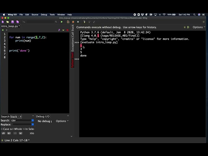
Task: Switch to the Call Stack vertical tab
Action: click(x=72, y=31)
